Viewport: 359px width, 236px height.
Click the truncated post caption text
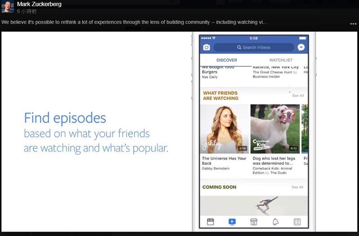click(x=134, y=22)
